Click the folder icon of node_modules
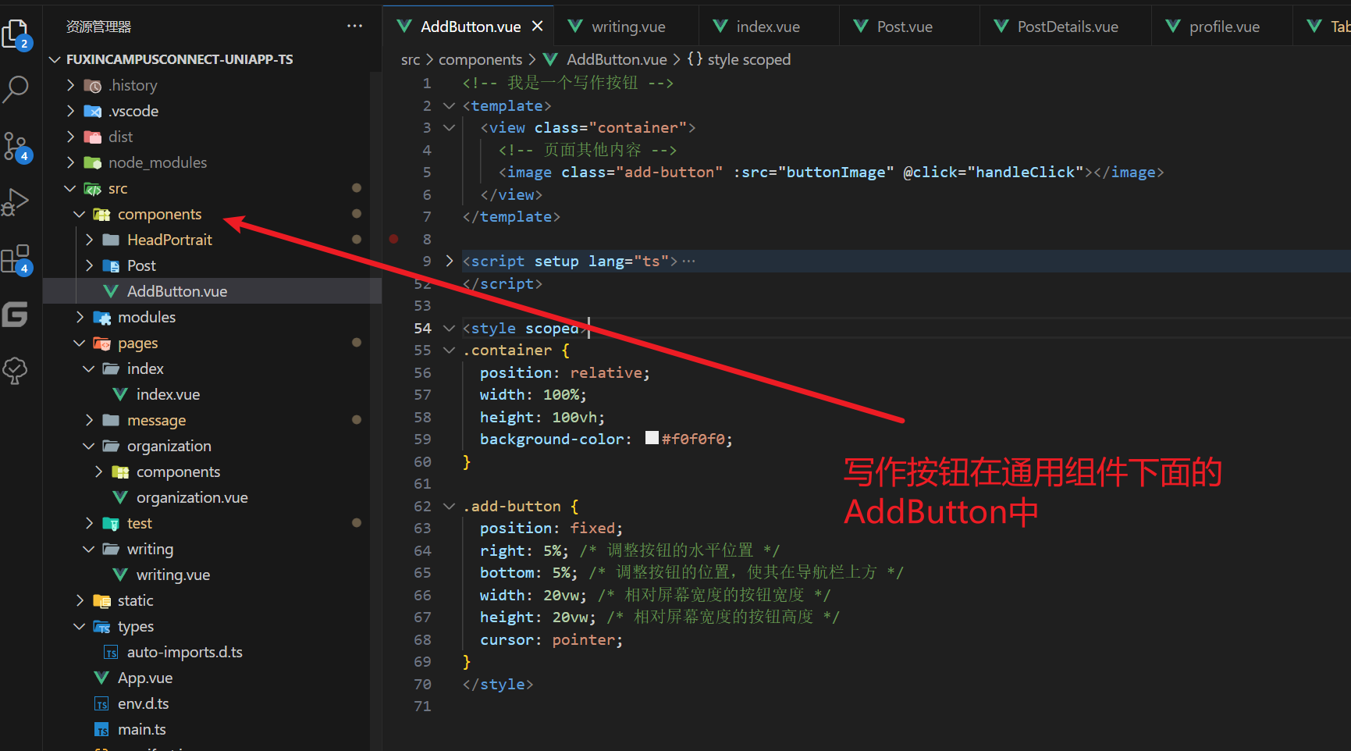Image resolution: width=1351 pixels, height=751 pixels. [x=92, y=162]
